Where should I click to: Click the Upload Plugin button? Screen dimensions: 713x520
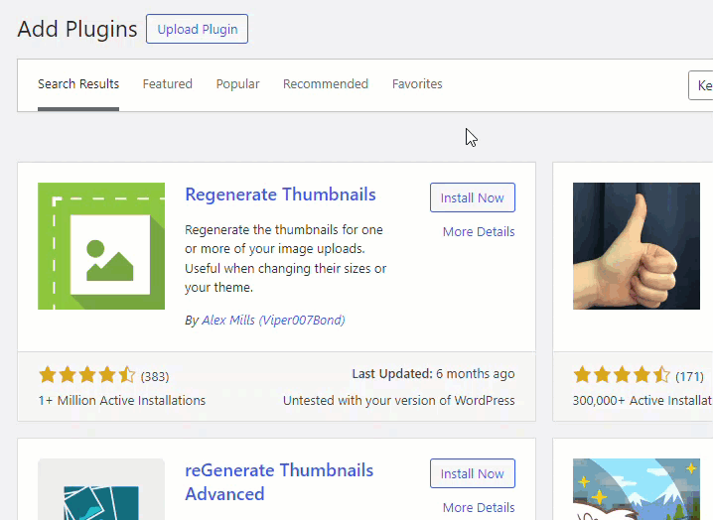tap(197, 29)
